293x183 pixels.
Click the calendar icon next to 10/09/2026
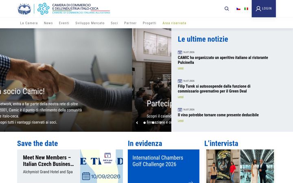(86, 176)
